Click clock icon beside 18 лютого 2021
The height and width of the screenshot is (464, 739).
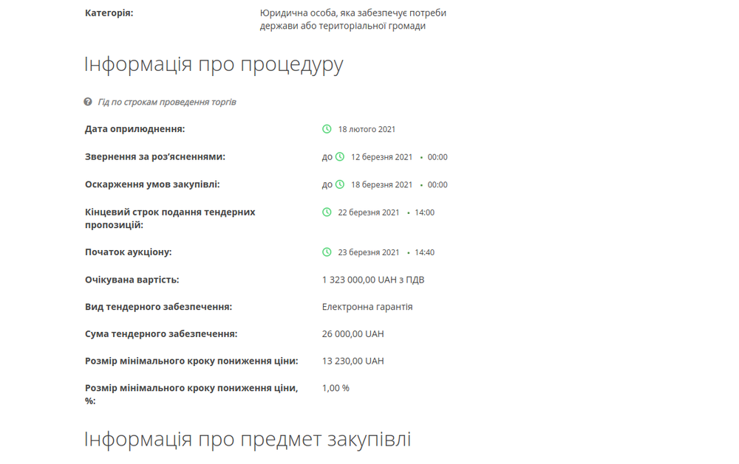point(327,129)
